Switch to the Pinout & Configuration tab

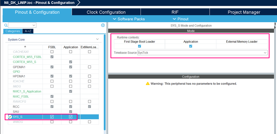(37, 12)
